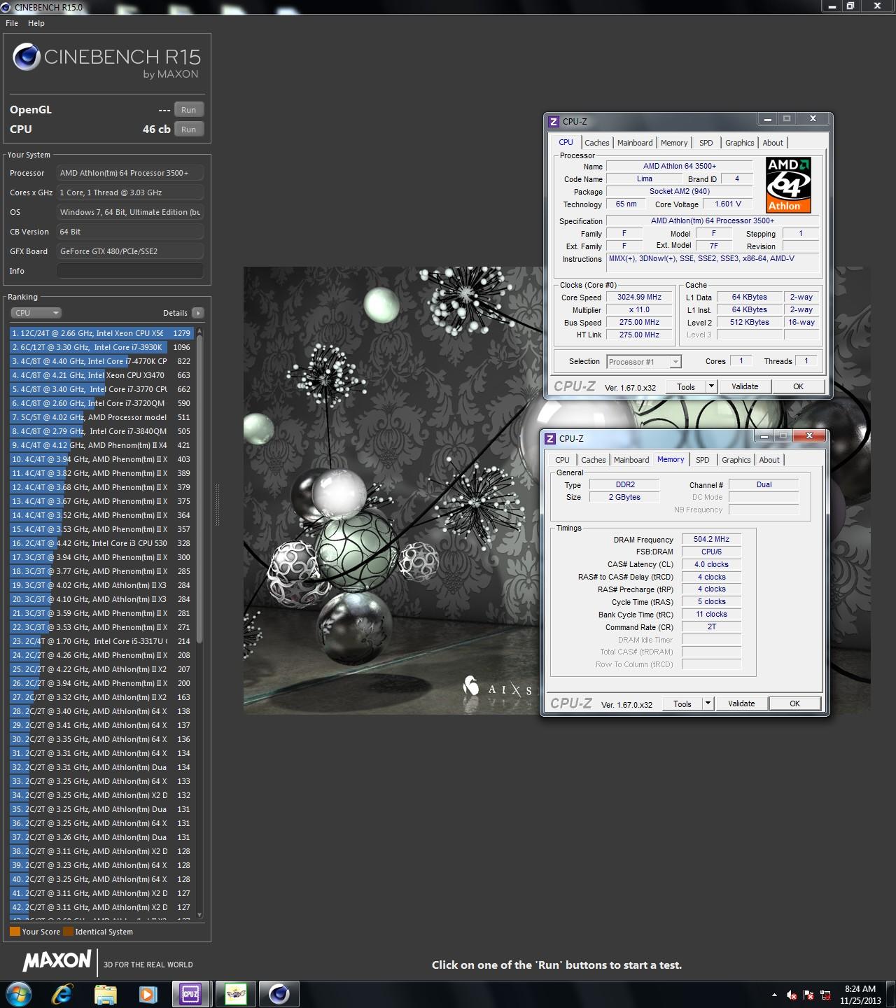Click the DRAM Frequency 504.2 MHz value
This screenshot has width=896, height=1008.
point(711,540)
